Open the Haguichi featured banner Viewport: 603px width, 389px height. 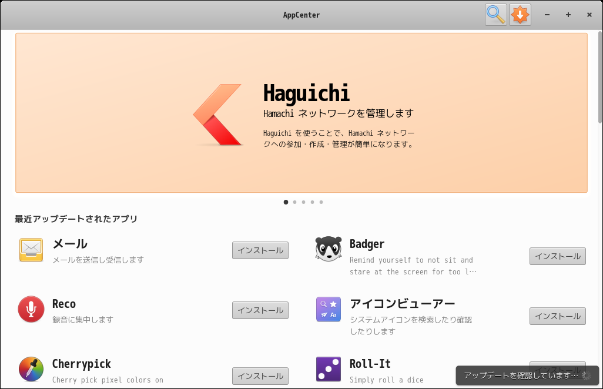[301, 112]
